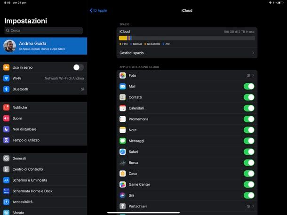Tap the Safari compass icon
This screenshot has height=215, width=287.
[x=122, y=151]
